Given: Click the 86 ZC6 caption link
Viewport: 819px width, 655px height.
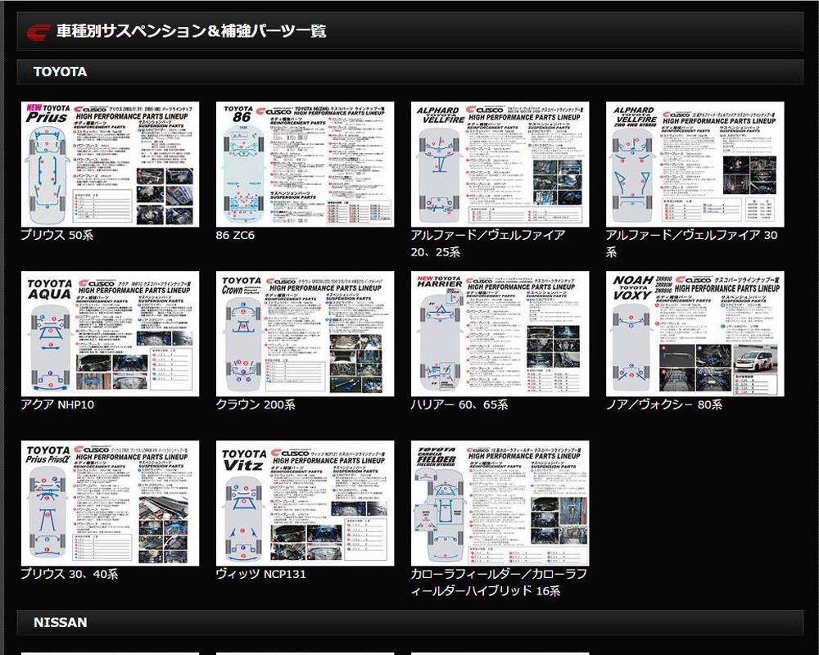Looking at the screenshot, I should 235,235.
